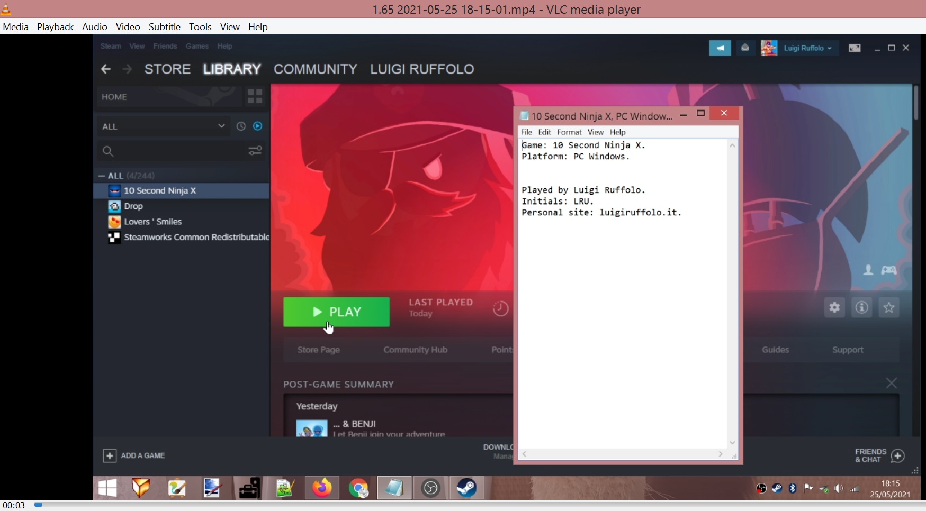
Task: Click the Notepad scroll right arrow
Action: 721,454
